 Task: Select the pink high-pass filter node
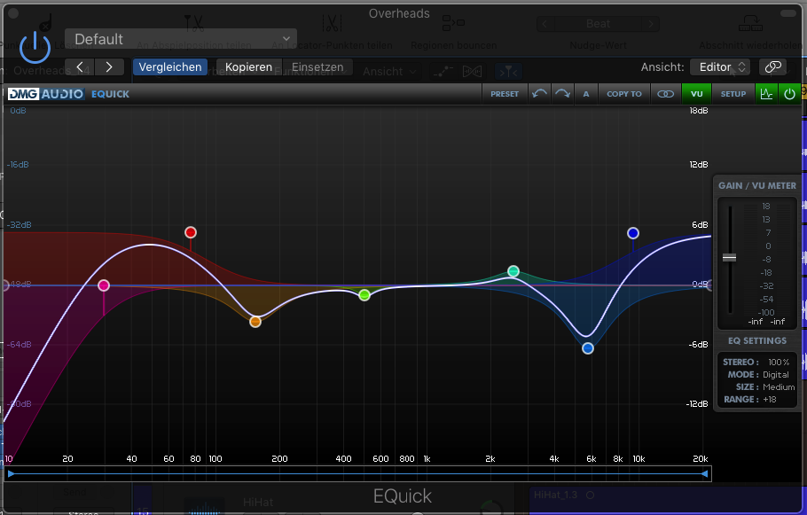coord(104,285)
